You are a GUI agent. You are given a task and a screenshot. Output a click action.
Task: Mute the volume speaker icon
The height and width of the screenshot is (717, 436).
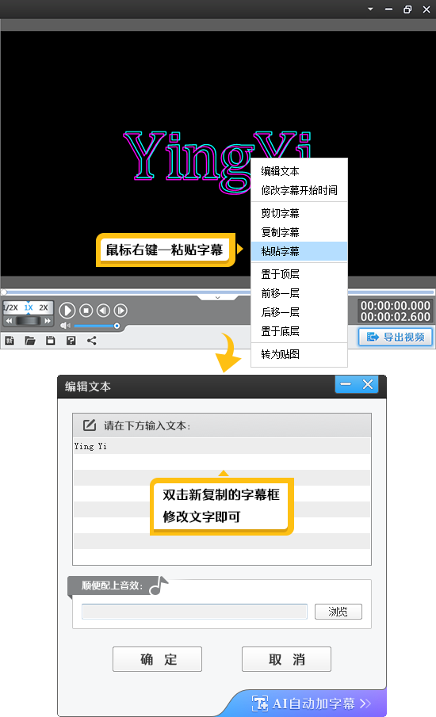tap(65, 326)
